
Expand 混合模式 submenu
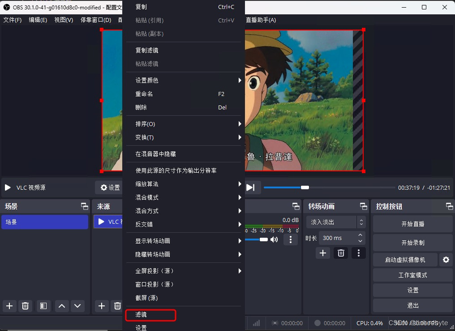pos(184,197)
